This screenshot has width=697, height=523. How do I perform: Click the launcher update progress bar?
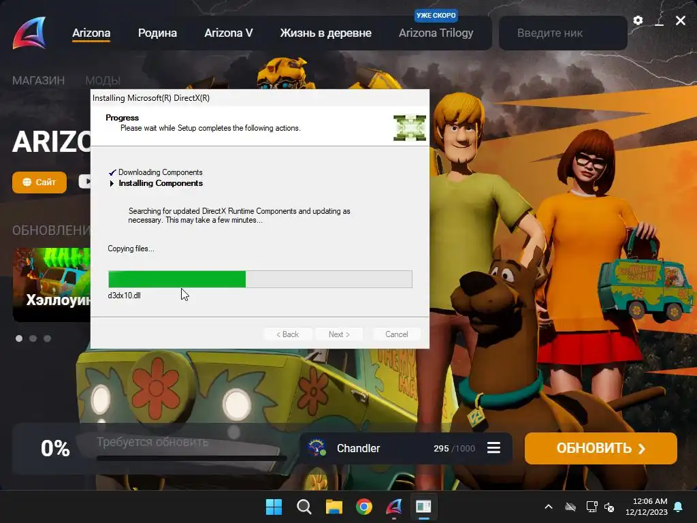(x=191, y=458)
